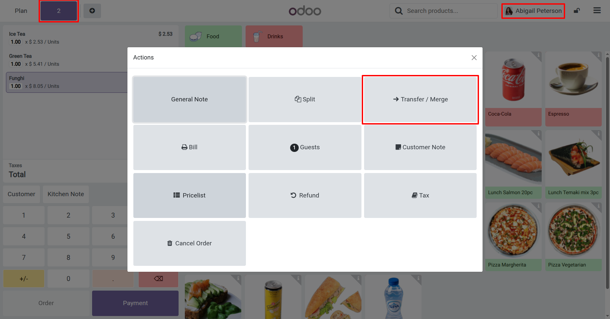
Task: Select Tax action
Action: (420, 195)
